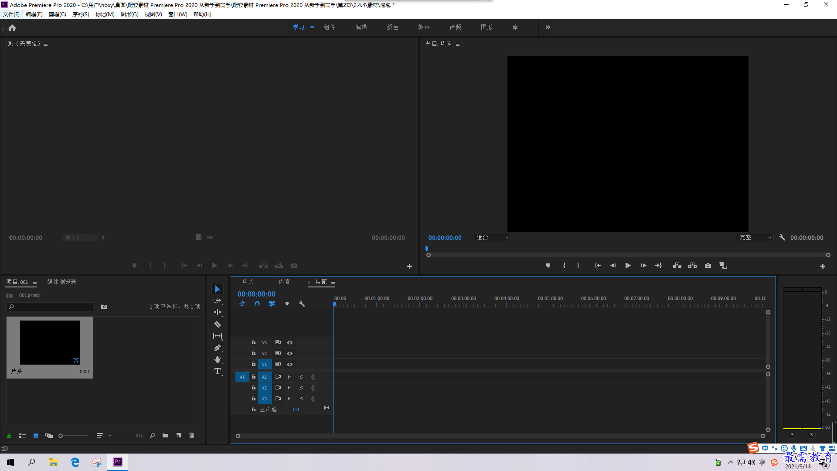Open timeline display settings wrench
837x471 pixels.
tap(302, 304)
